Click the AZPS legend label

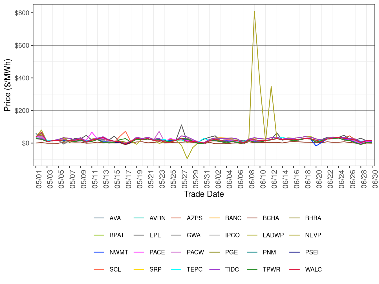(x=195, y=218)
